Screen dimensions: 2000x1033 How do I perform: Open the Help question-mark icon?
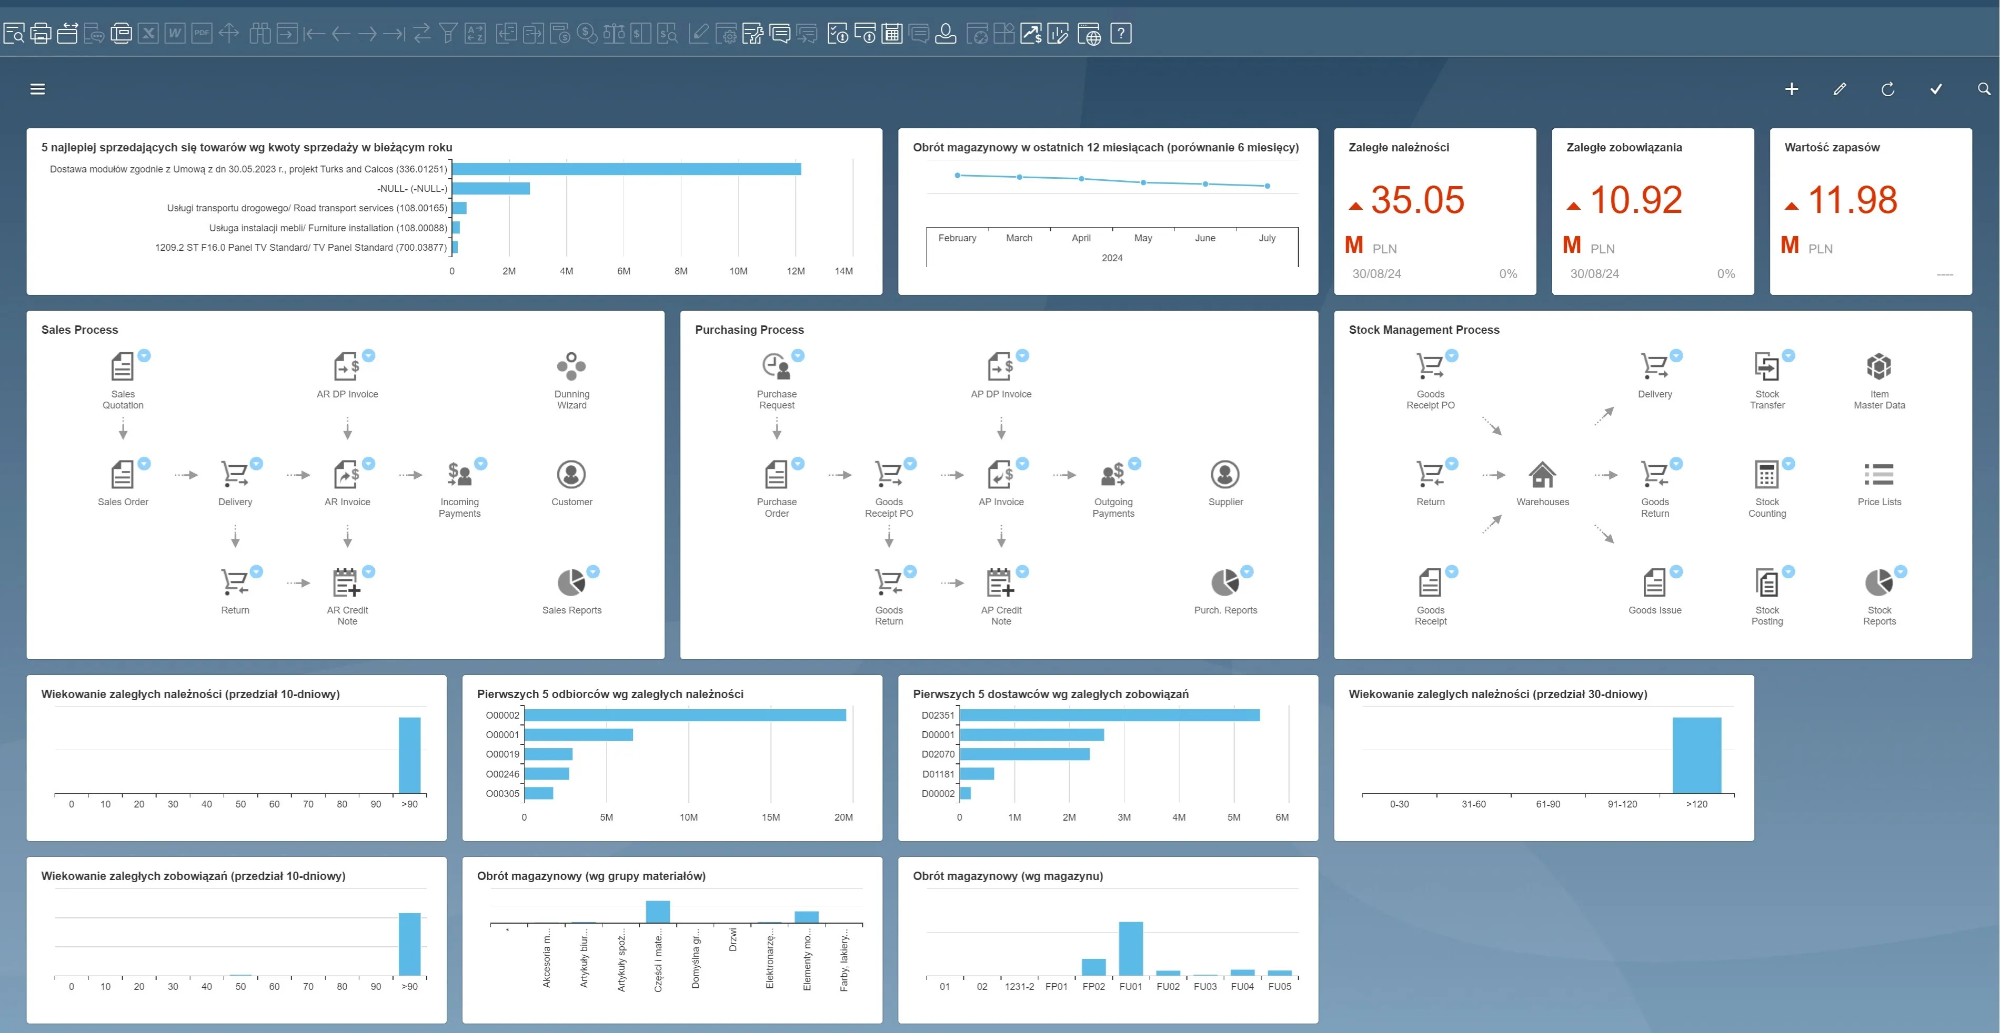coord(1120,33)
